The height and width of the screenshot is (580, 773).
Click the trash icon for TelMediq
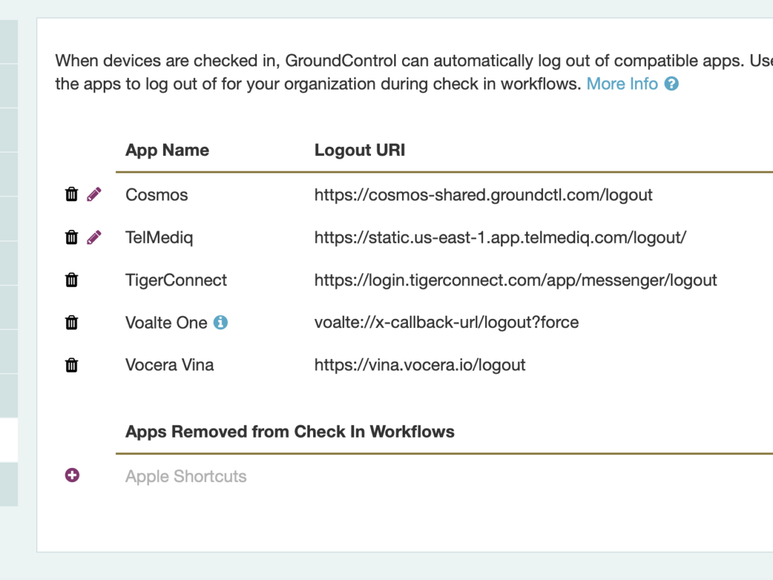coord(72,238)
